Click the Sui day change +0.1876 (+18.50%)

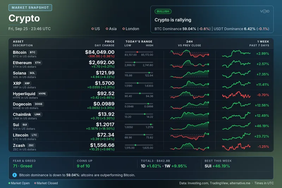coord(100,129)
